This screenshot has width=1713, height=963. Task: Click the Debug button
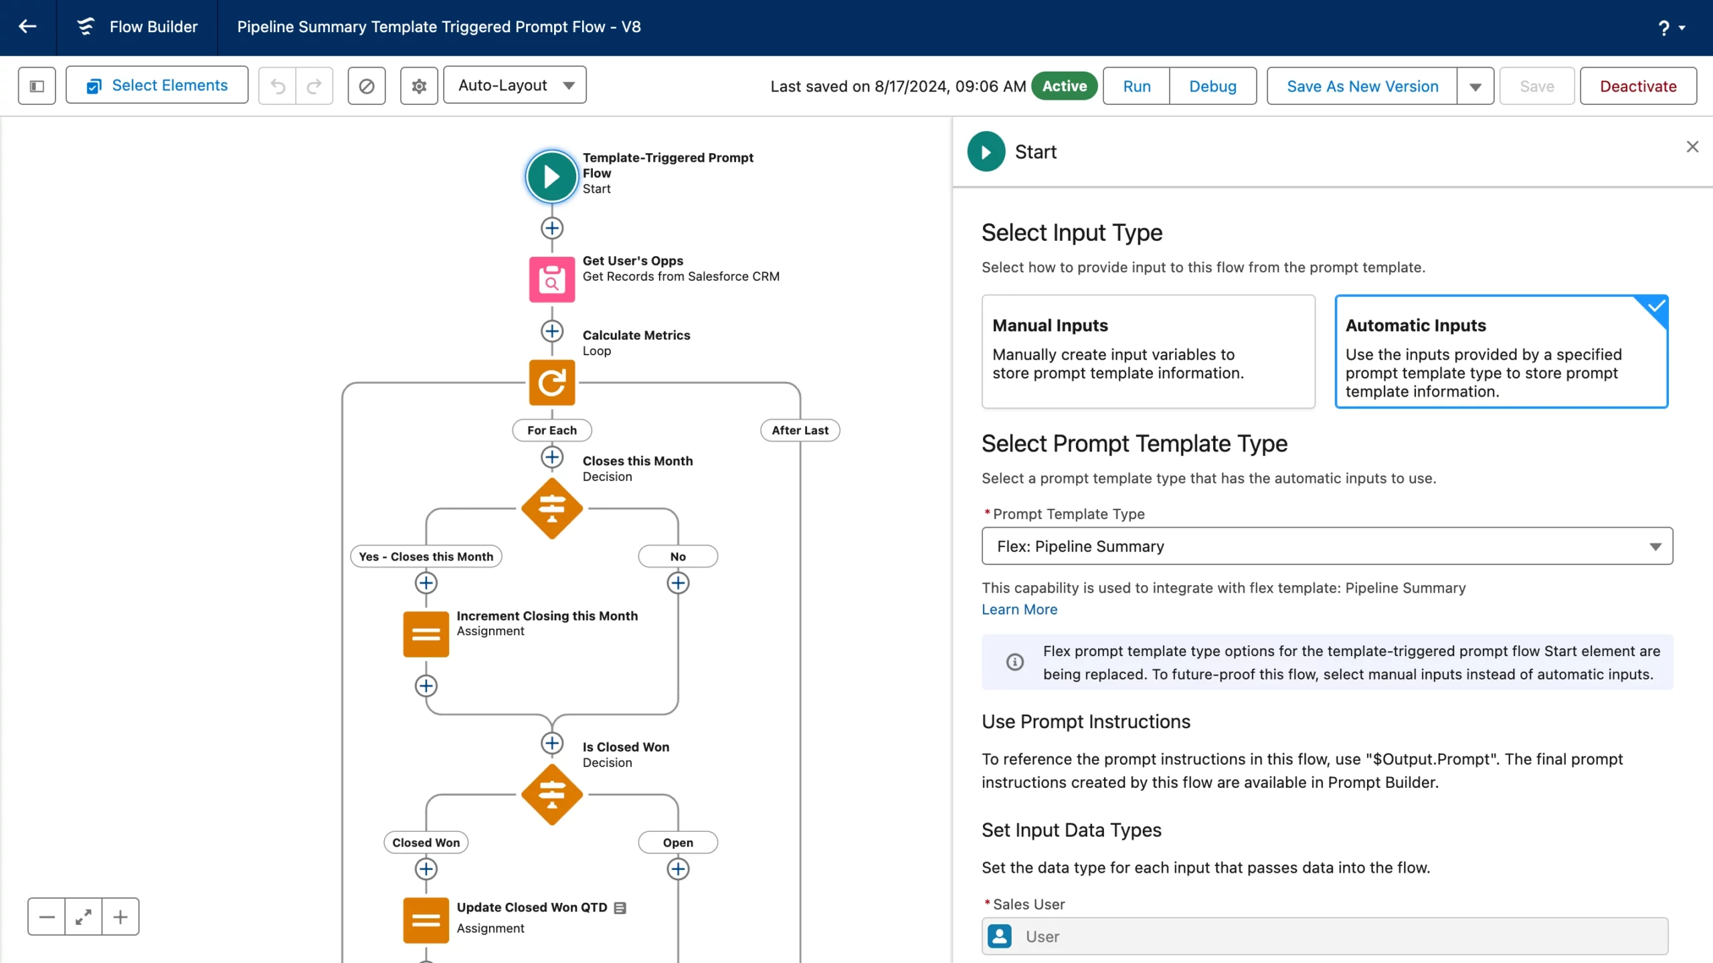click(x=1212, y=86)
